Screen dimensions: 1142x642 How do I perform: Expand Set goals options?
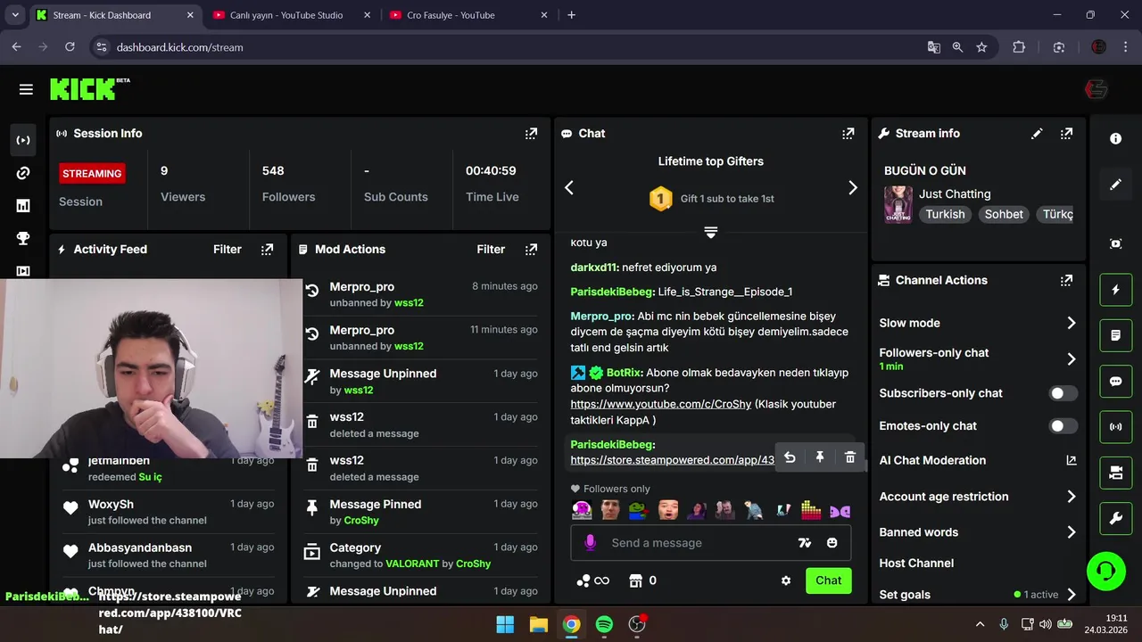click(1072, 595)
